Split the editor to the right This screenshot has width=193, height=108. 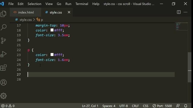pos(179,12)
